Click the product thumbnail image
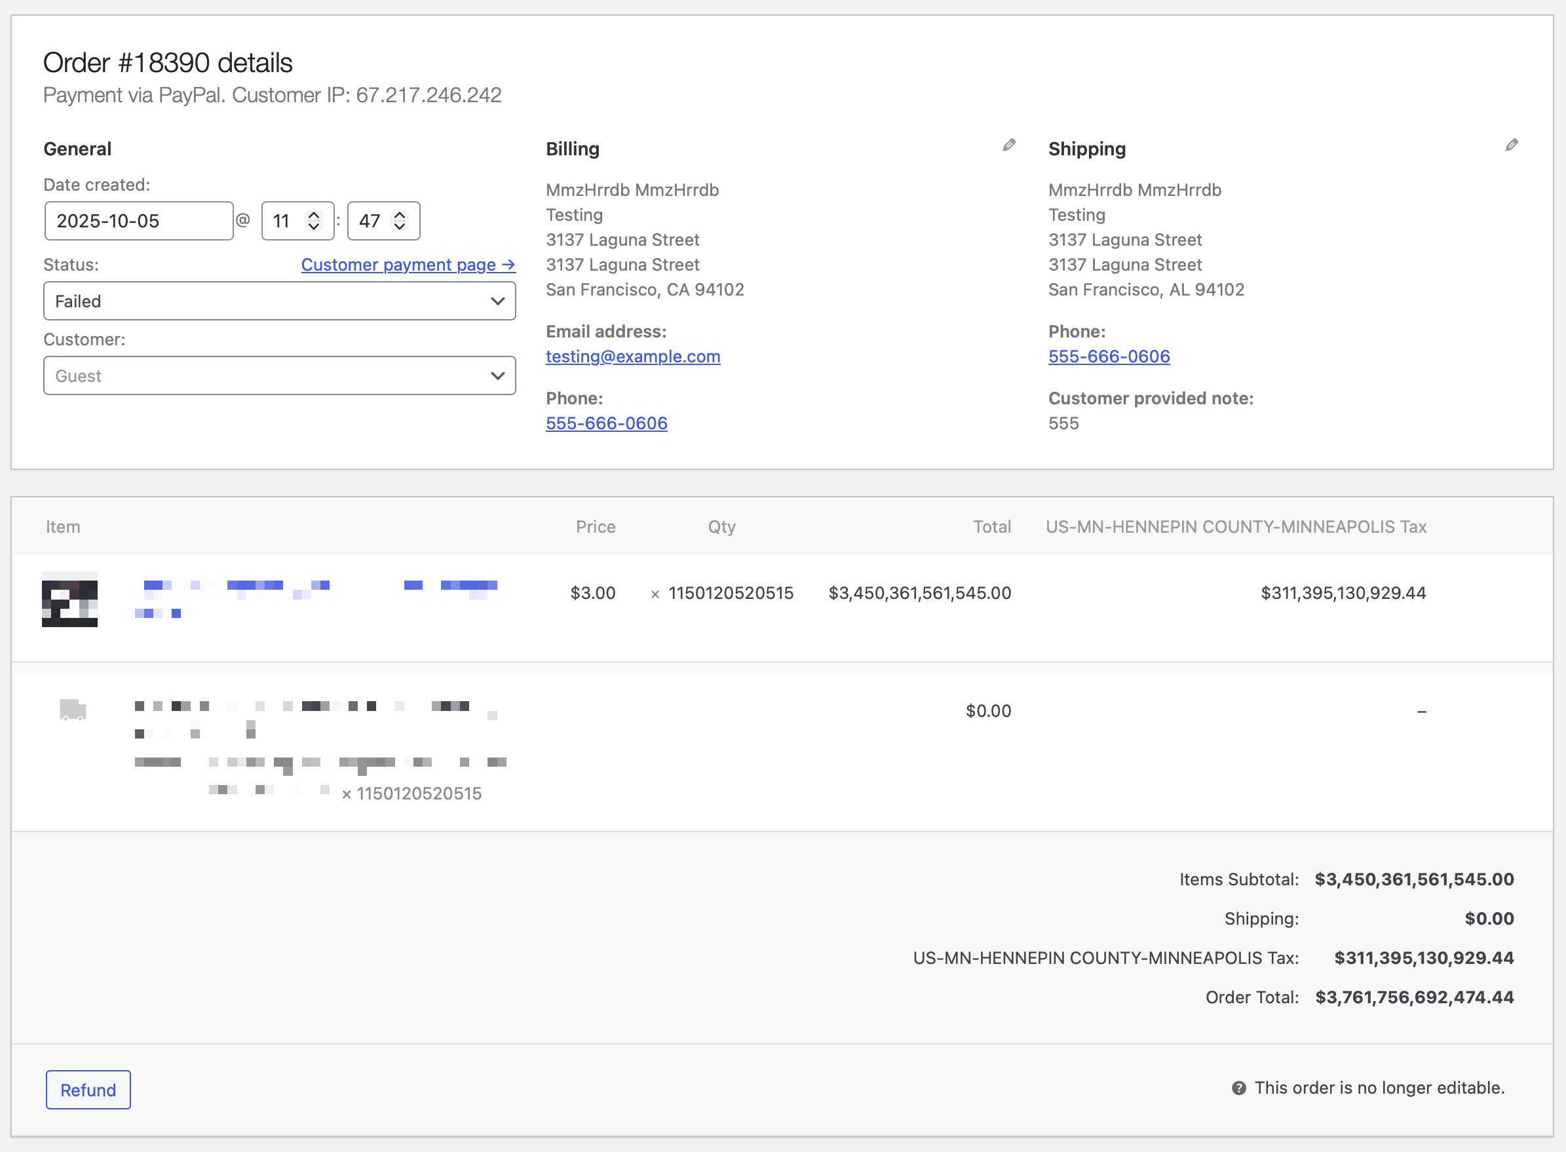This screenshot has height=1152, width=1566. (69, 600)
